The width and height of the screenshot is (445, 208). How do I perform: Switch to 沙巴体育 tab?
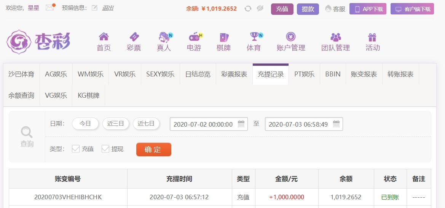coord(21,74)
